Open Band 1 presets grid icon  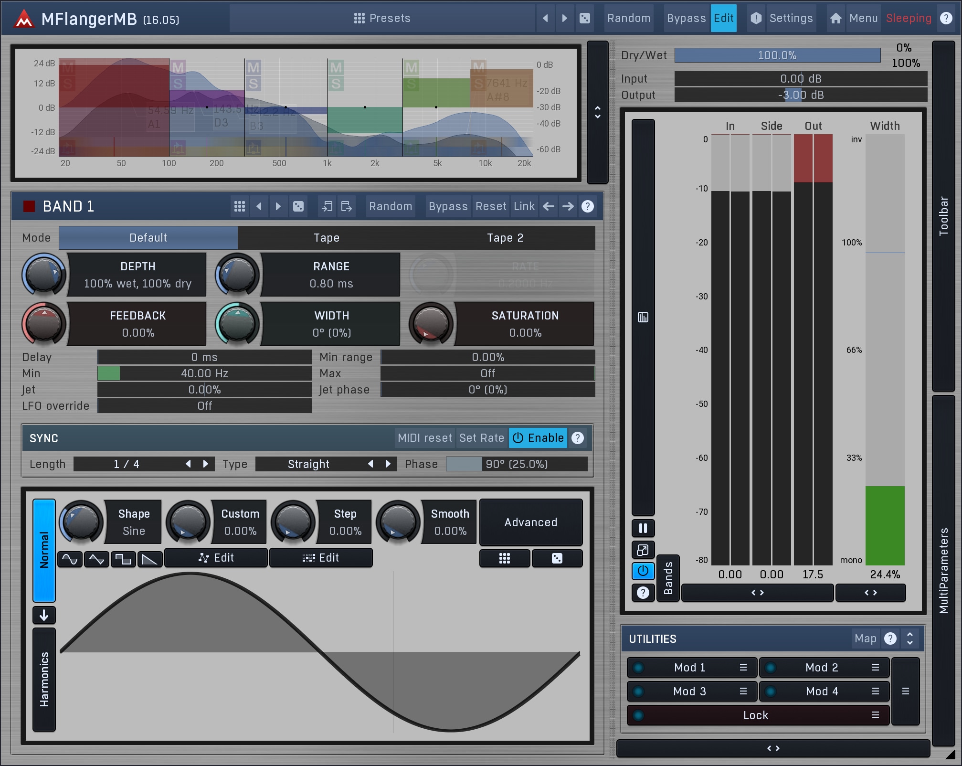pos(240,206)
